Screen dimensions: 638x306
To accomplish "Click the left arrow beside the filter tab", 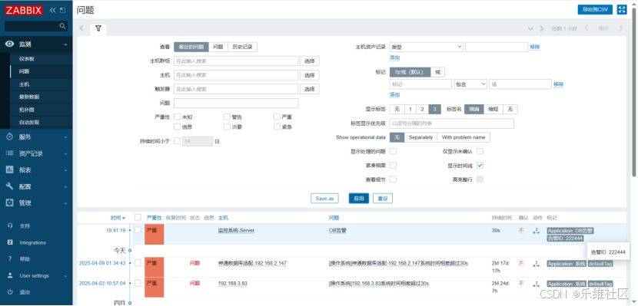I will point(81,28).
